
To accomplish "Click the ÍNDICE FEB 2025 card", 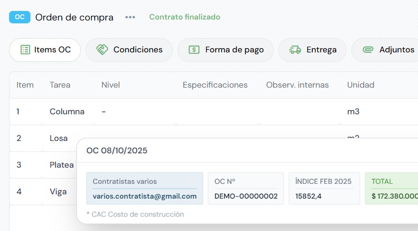I will tap(324, 189).
